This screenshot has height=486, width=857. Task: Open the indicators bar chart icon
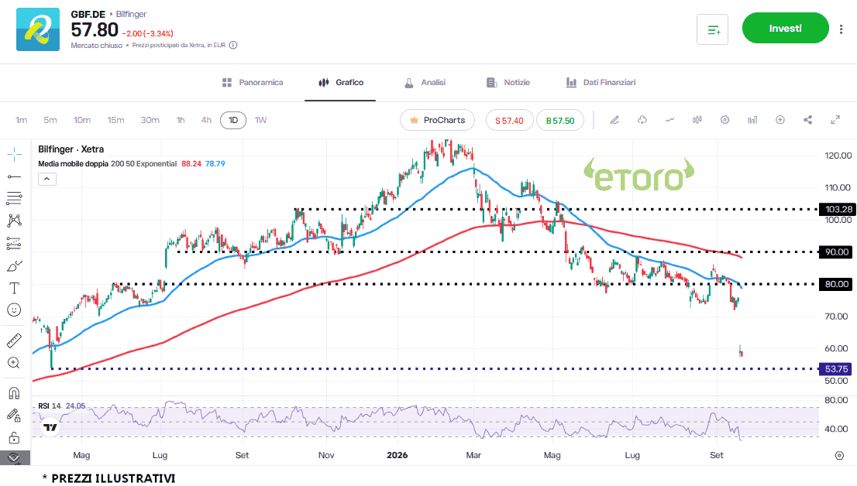point(752,120)
